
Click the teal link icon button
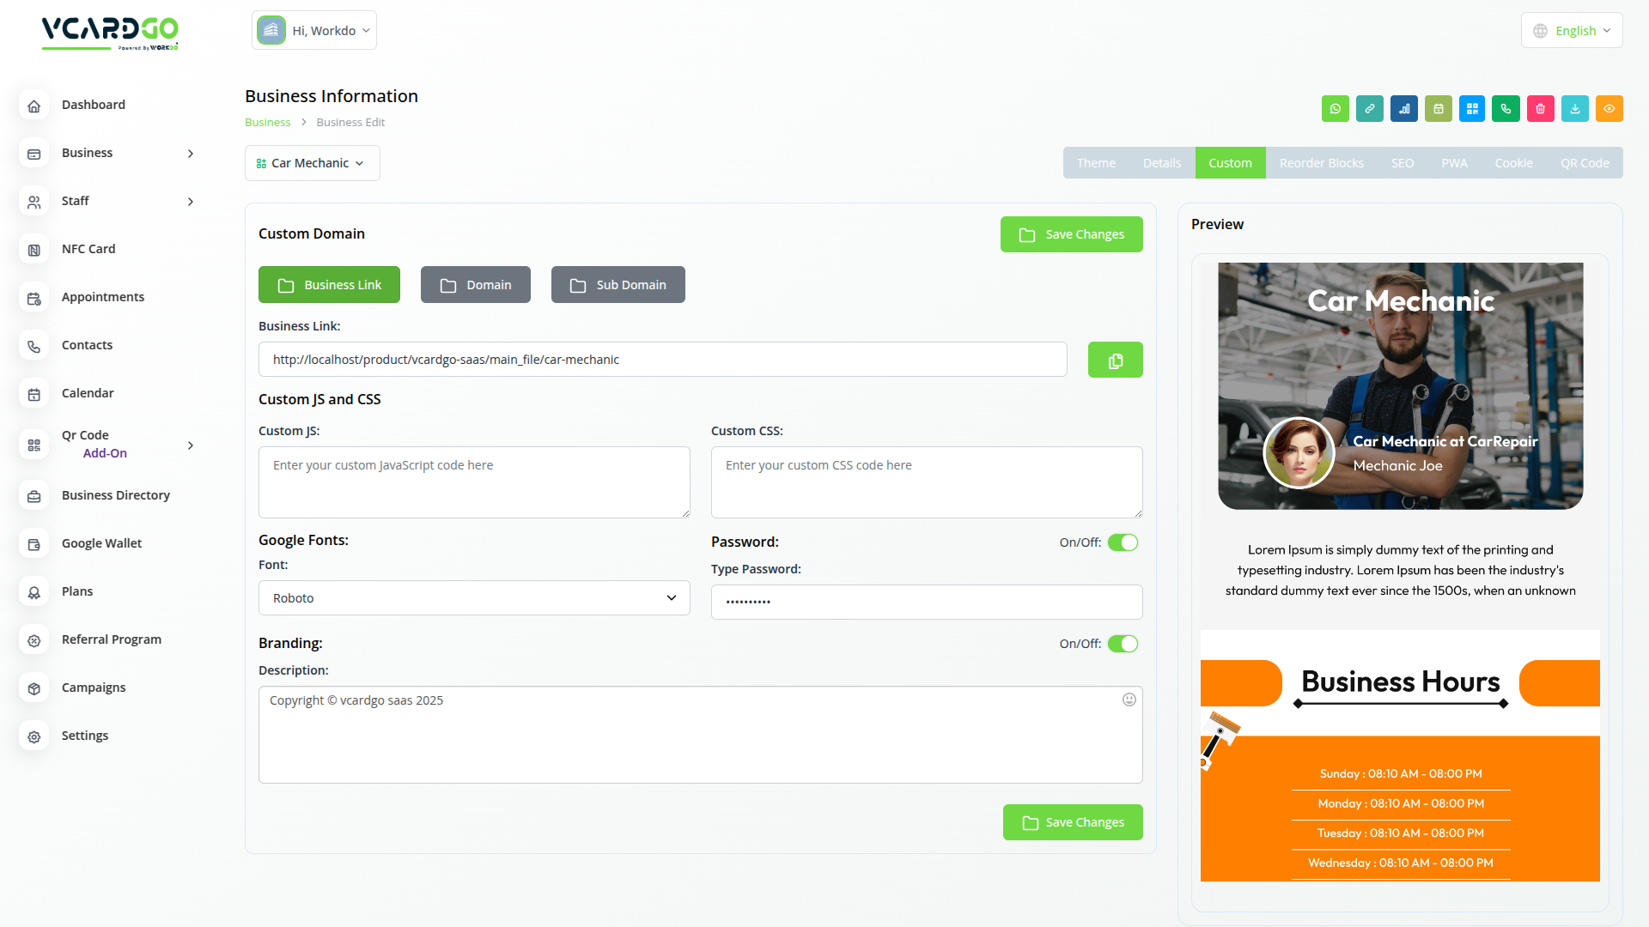pyautogui.click(x=1369, y=109)
